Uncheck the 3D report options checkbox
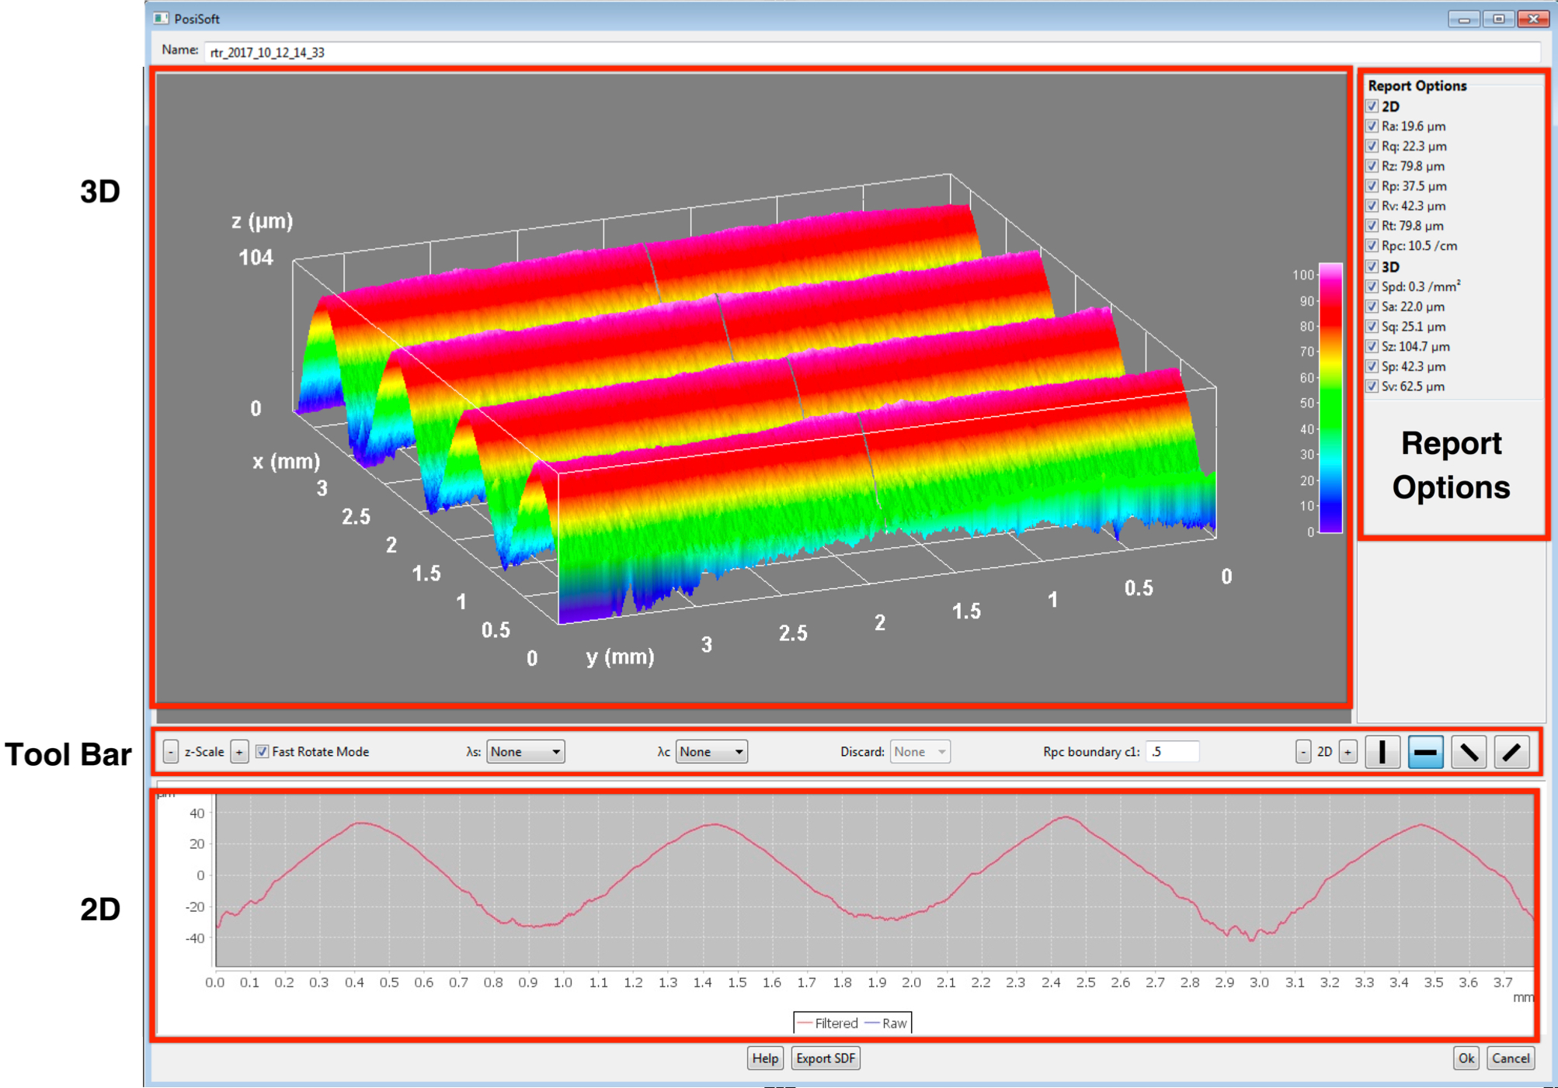The image size is (1558, 1088). coord(1372,266)
